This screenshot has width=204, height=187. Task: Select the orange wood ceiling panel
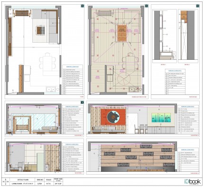122,33
